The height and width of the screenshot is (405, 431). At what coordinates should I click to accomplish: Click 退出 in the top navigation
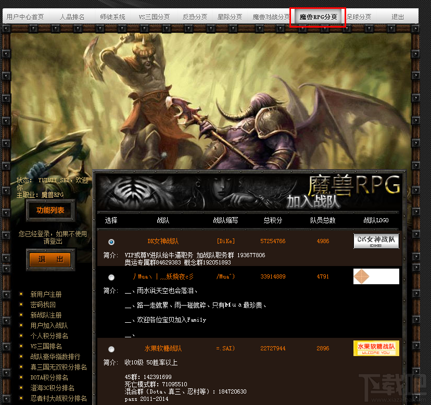pos(398,17)
